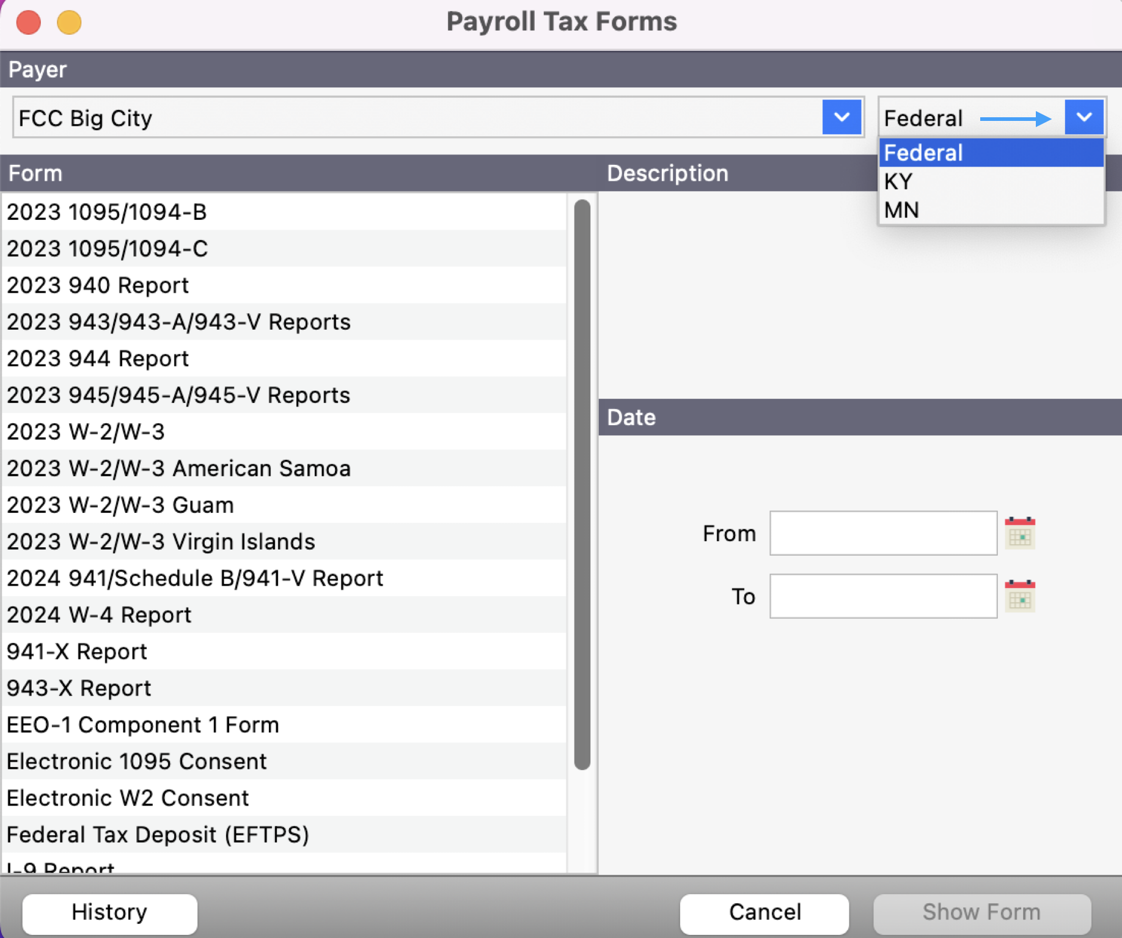
Task: Expand the FCC Big City payer dropdown
Action: coord(842,117)
